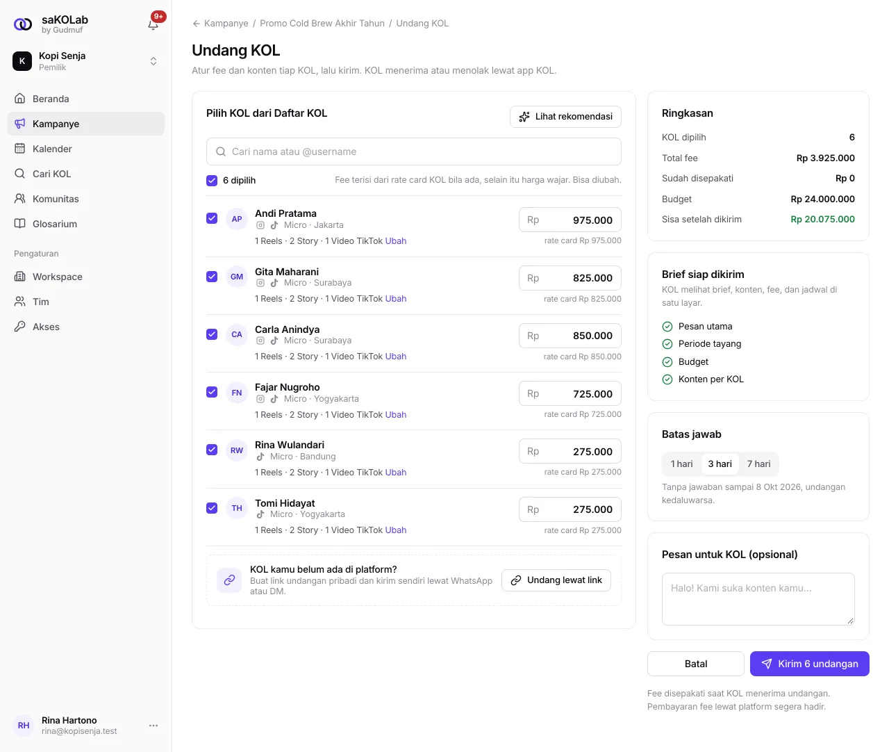Expand the Kopi Senja workspace switcher
This screenshot has width=889, height=752.
(85, 61)
